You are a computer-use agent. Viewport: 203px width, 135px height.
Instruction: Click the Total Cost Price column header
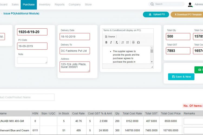click(x=171, y=113)
